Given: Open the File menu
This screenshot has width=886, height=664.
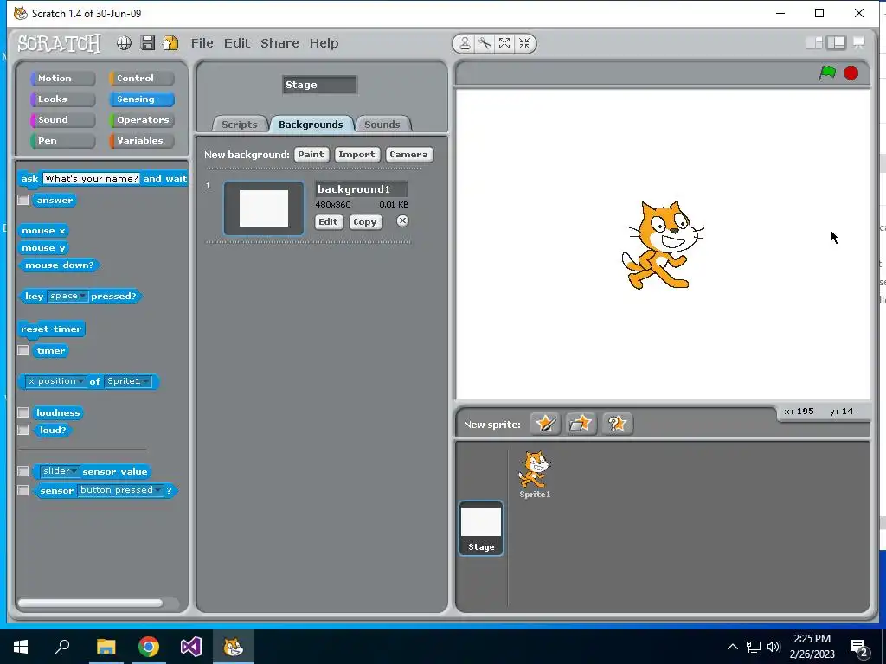Looking at the screenshot, I should [x=202, y=43].
